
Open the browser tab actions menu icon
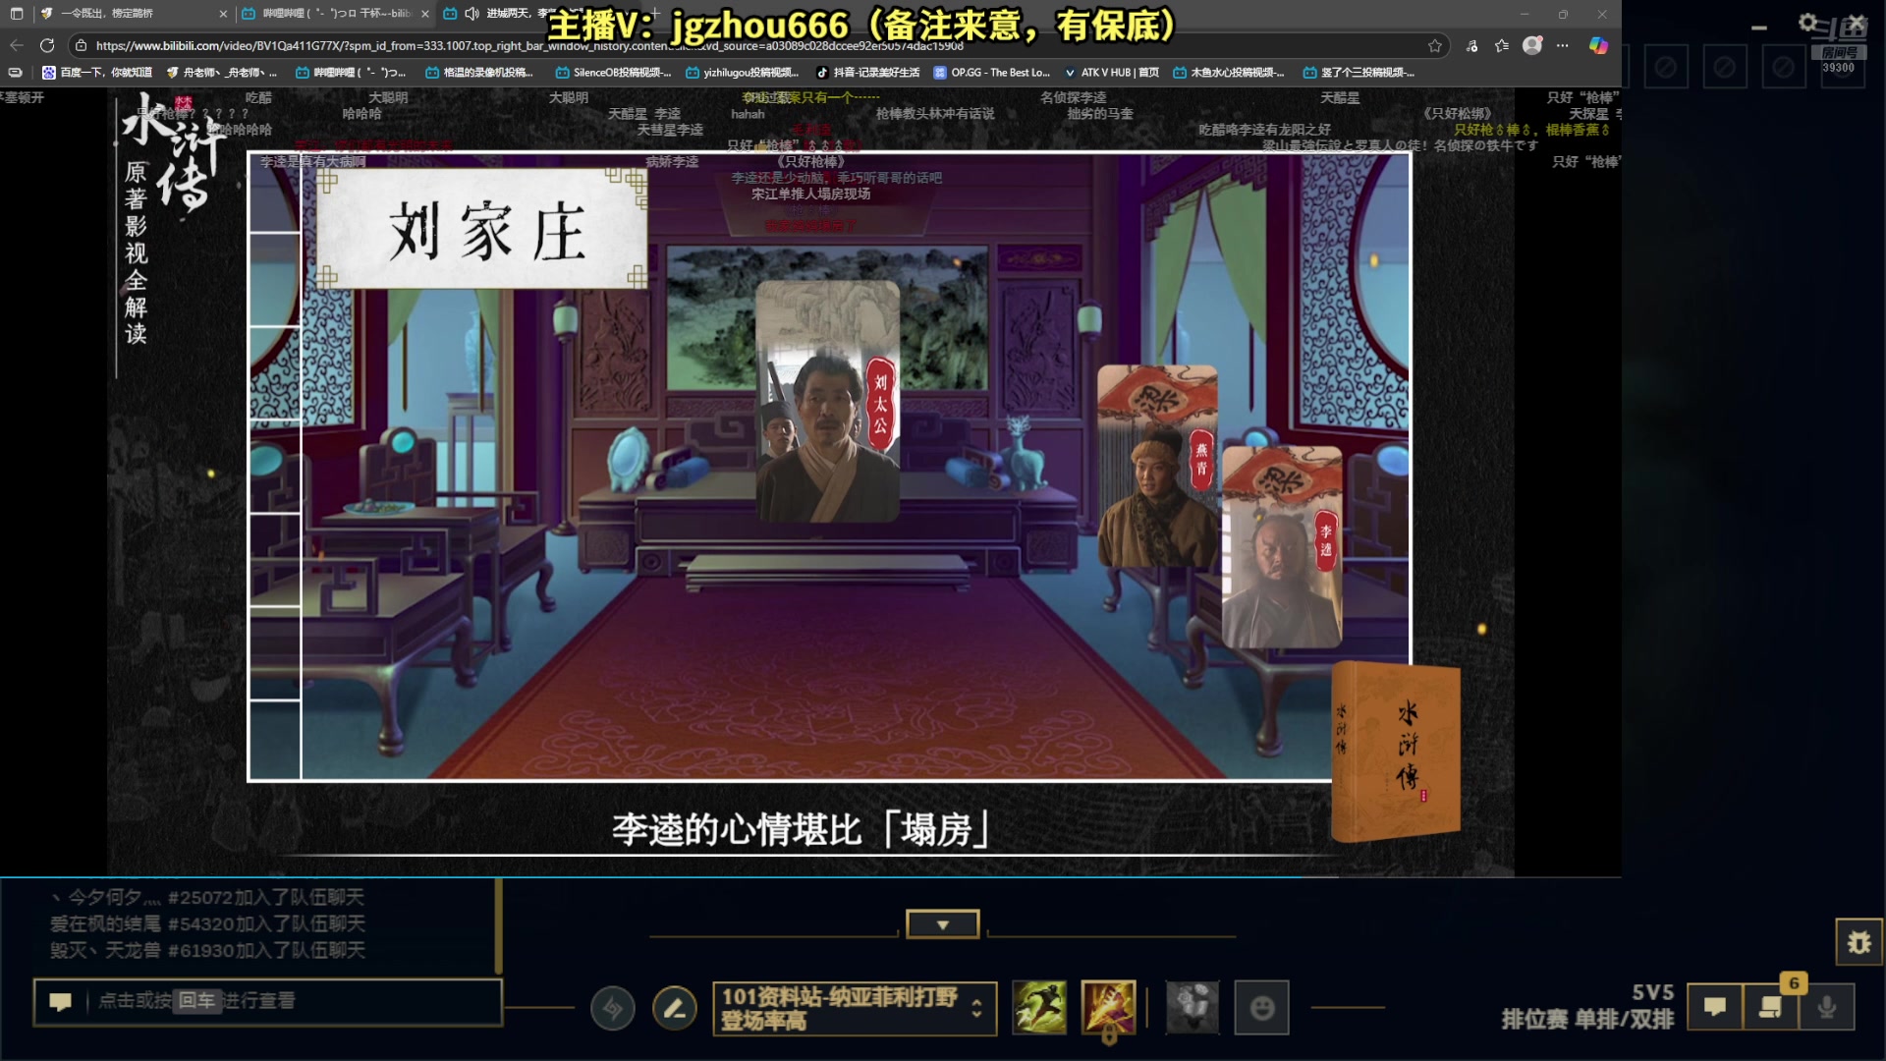(x=16, y=14)
